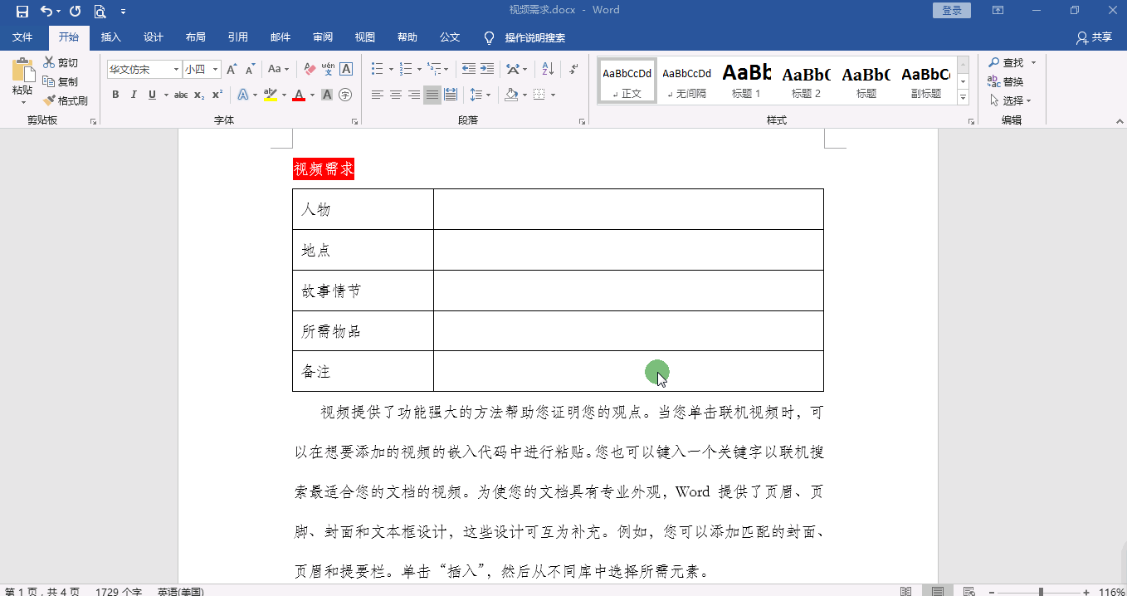1127x596 pixels.
Task: Save the document from quick access toolbar
Action: click(x=22, y=11)
